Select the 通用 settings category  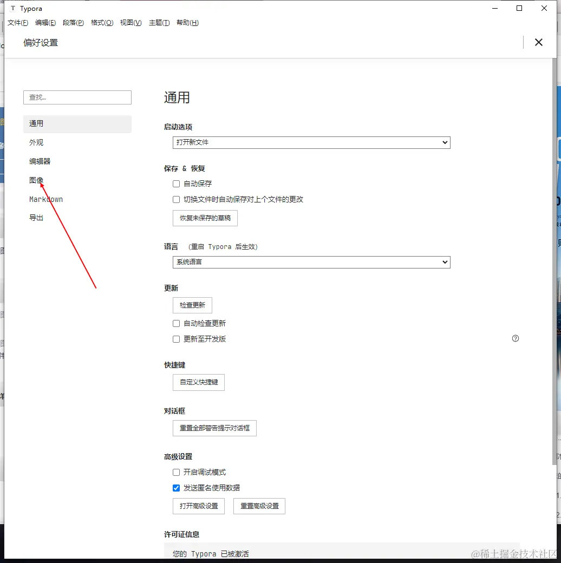click(77, 124)
